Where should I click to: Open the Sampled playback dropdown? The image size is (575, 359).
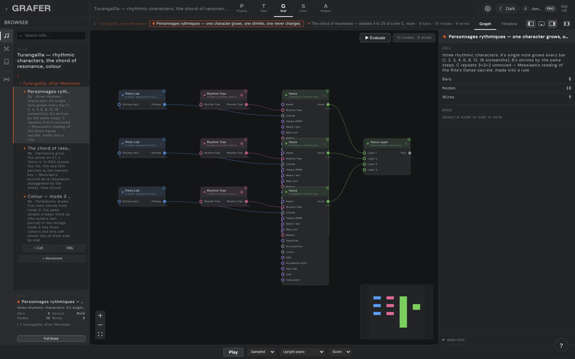(x=261, y=352)
